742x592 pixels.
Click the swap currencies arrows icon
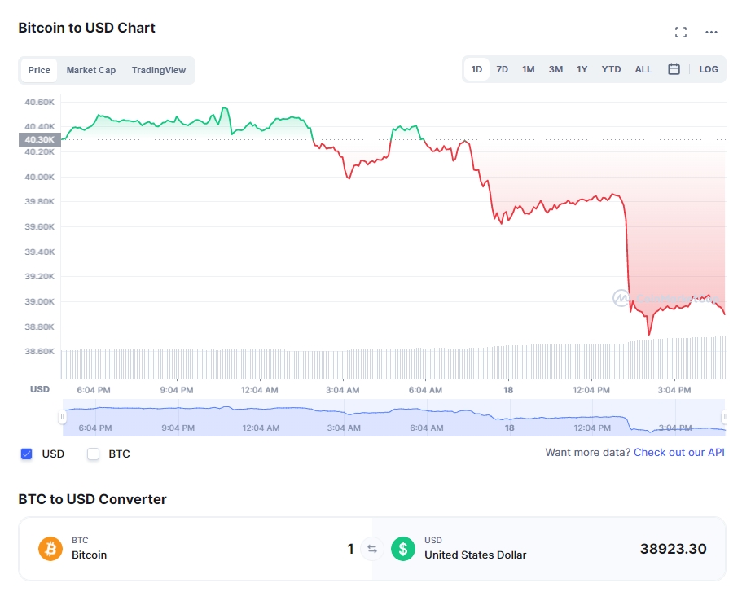(372, 549)
